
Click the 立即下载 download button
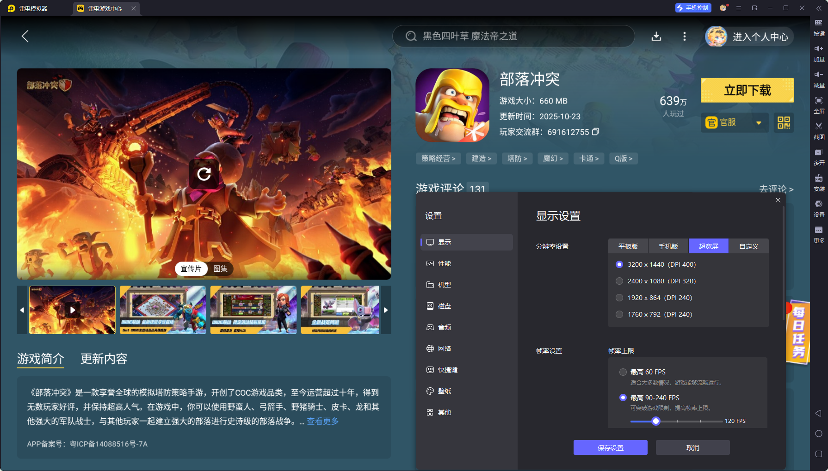[747, 90]
